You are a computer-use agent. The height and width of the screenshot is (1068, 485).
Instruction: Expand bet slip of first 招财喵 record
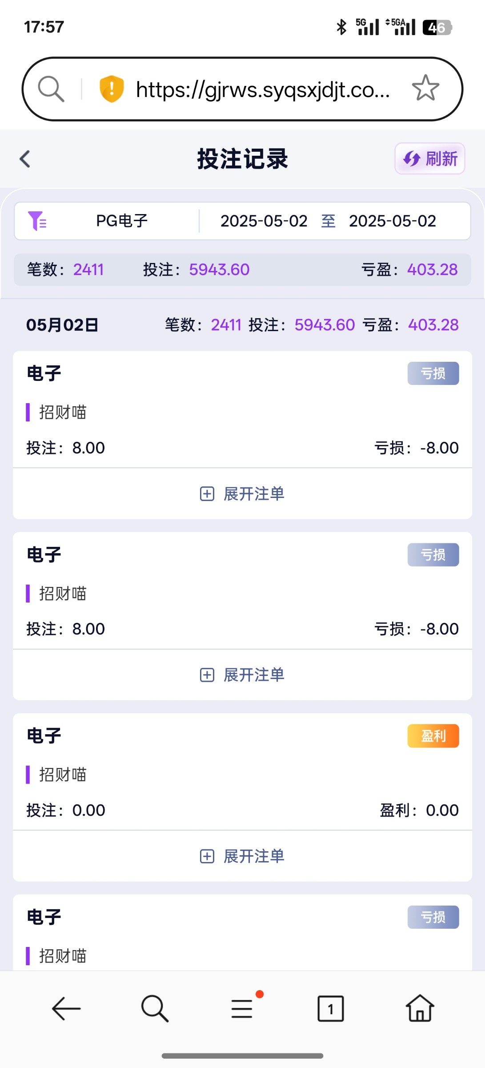click(x=242, y=494)
